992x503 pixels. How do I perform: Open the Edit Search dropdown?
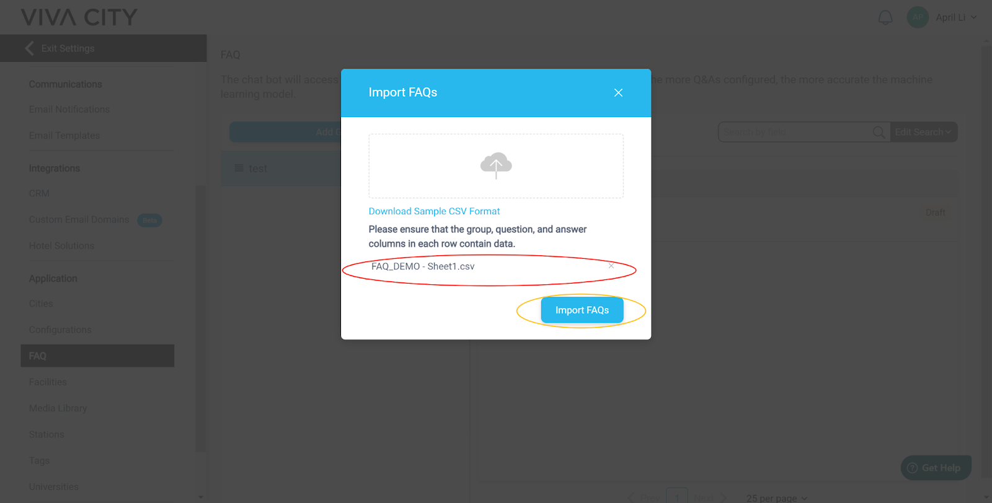(924, 132)
